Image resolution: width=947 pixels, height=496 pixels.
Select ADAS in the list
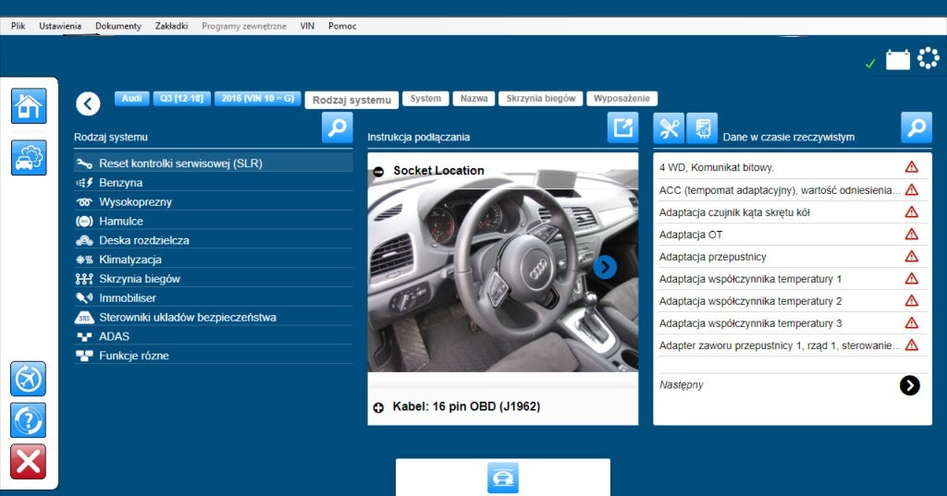pos(214,337)
